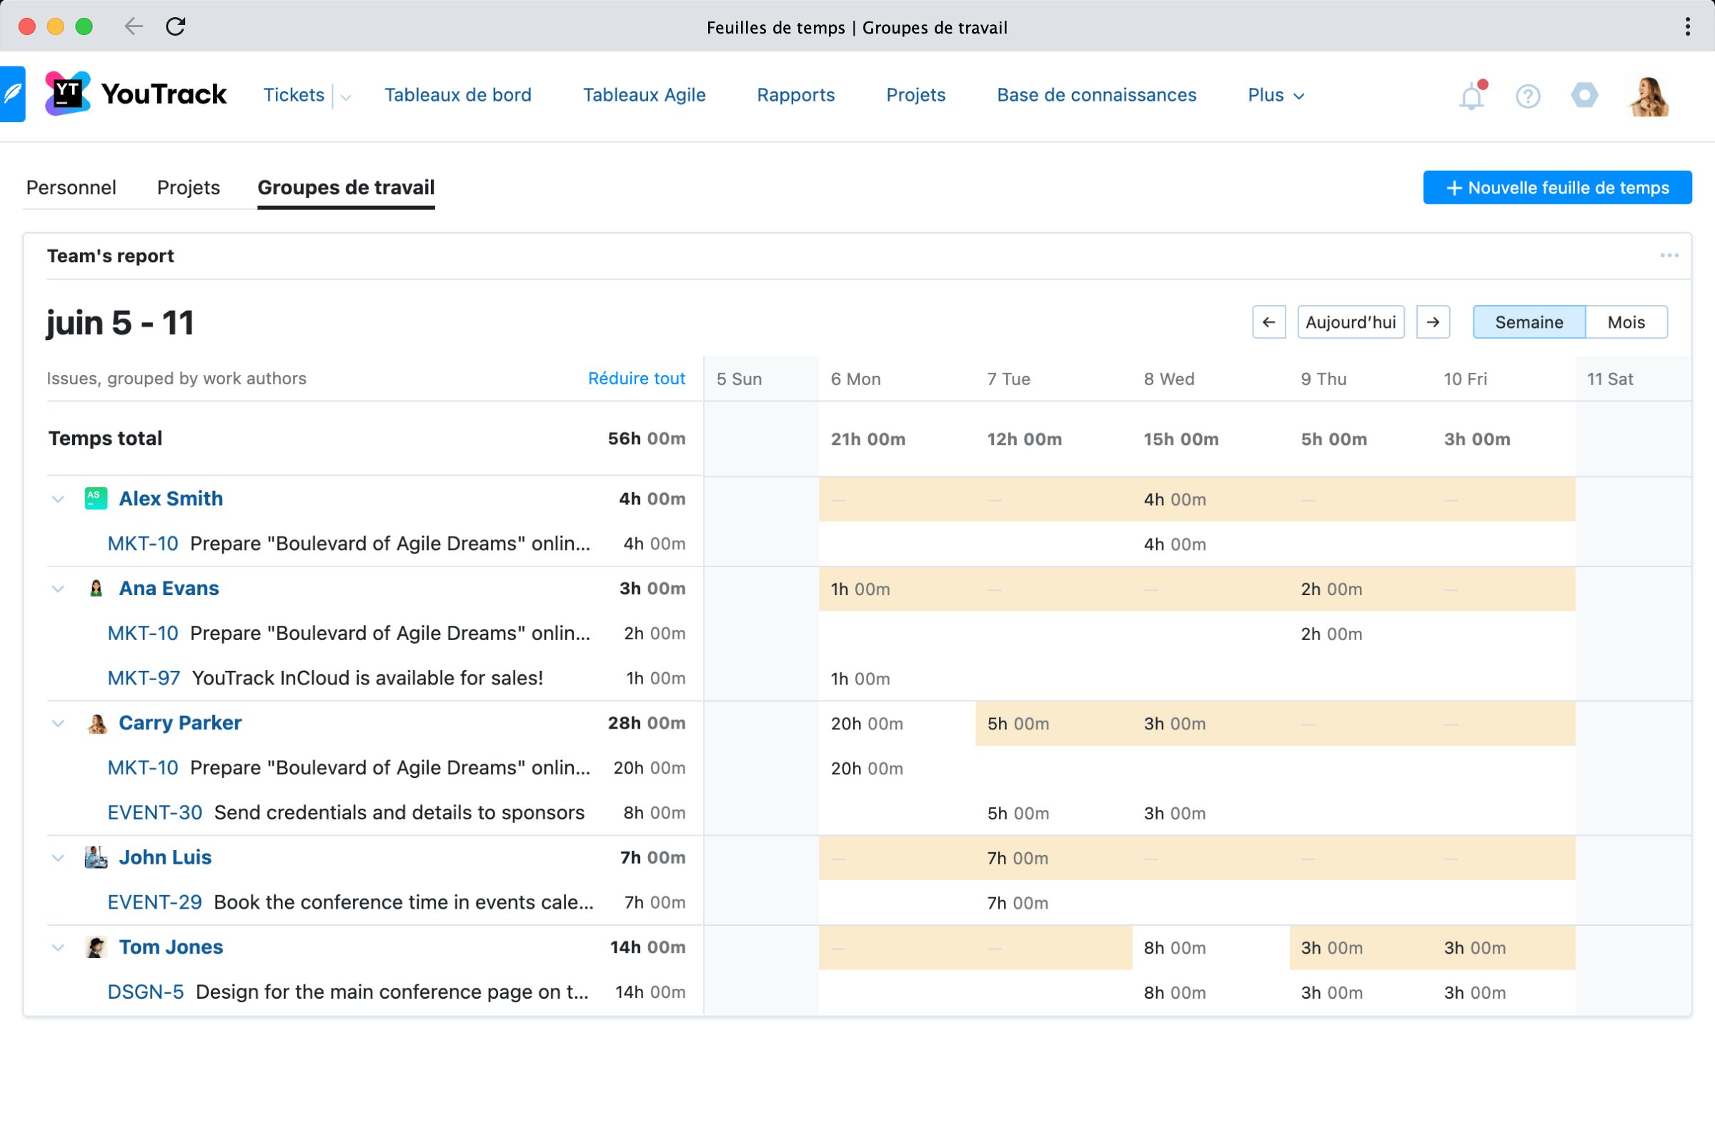
Task: Switch view to Semaine
Action: 1528,322
